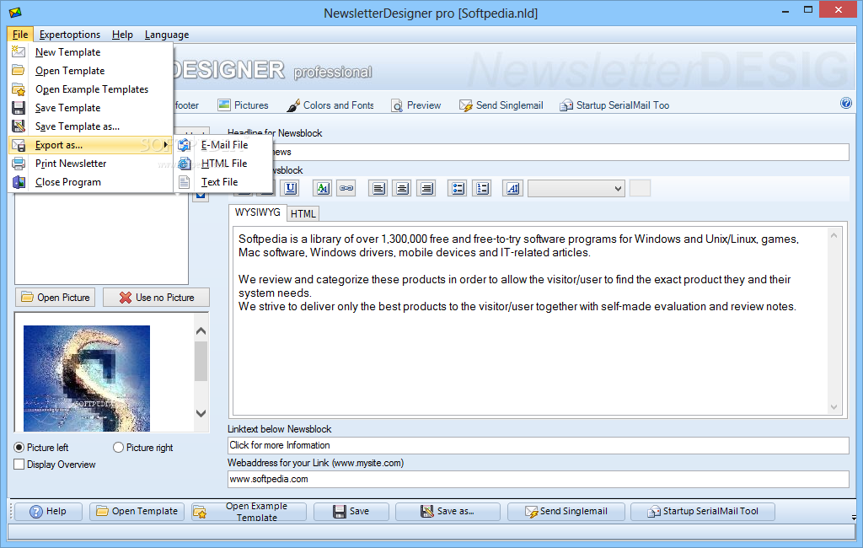The image size is (863, 548).
Task: Click the application logo in title bar
Action: point(15,12)
